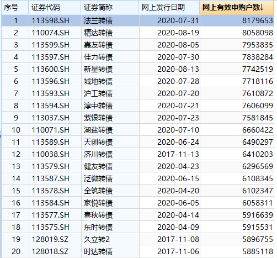Select the 沪工转债 row
Viewport: 277px width, 258px height.
(137, 93)
